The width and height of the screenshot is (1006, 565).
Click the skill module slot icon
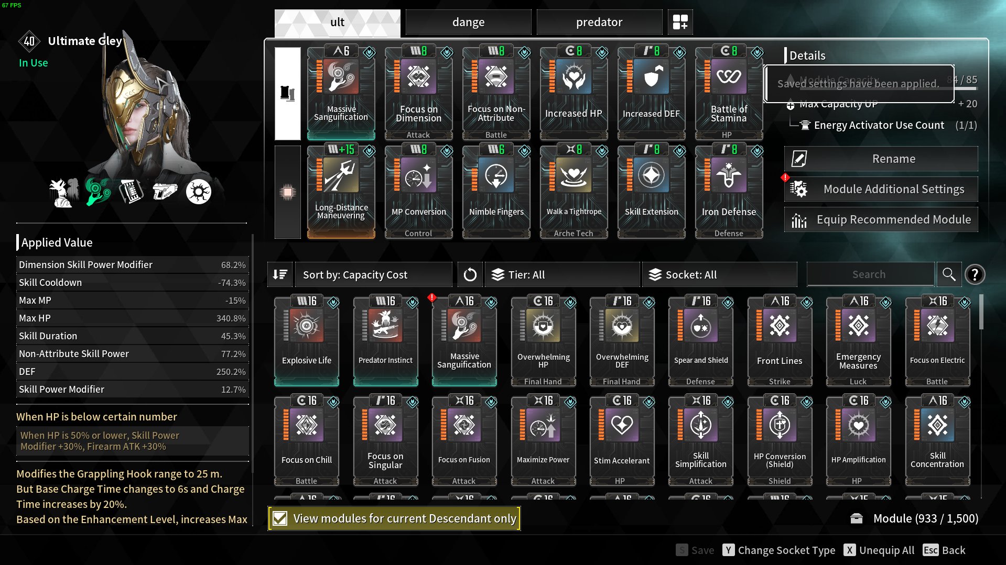[x=287, y=93]
